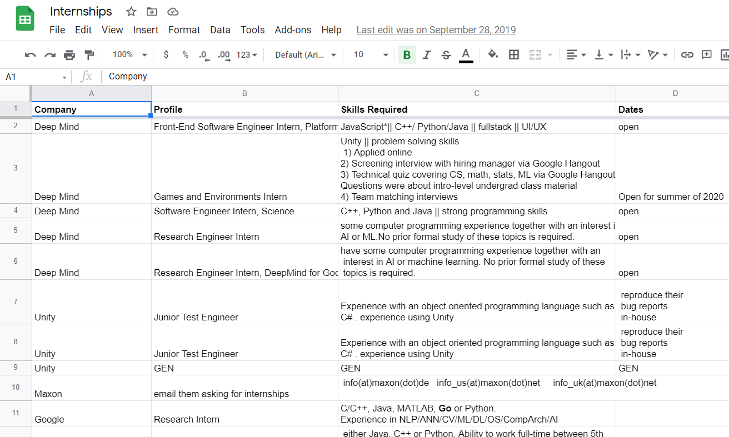Select row 7 header

coord(16,302)
